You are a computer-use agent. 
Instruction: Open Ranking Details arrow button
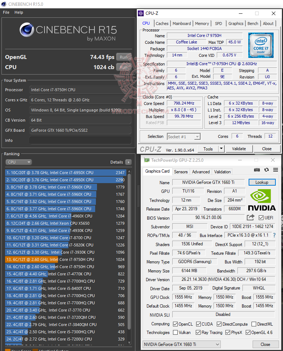click(128, 162)
